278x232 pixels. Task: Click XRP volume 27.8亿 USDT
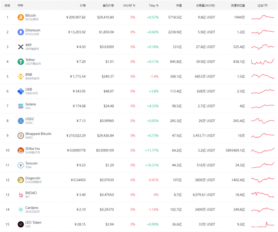(205, 47)
